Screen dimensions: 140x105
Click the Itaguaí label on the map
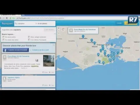click(65, 52)
